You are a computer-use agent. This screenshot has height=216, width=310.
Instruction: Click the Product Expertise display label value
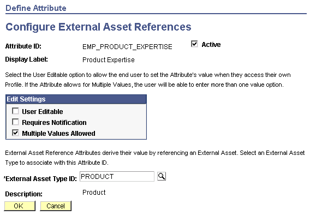point(109,59)
